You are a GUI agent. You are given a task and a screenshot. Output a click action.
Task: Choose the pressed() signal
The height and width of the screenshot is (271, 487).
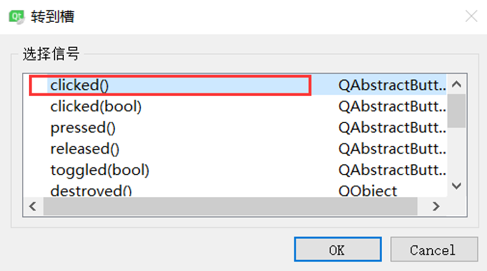click(83, 128)
